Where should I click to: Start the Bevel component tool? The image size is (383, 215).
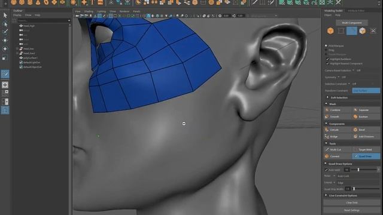[x=366, y=130]
